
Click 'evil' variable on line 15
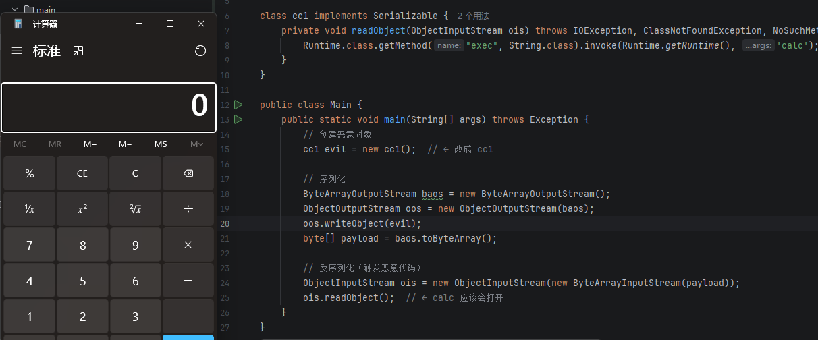tap(335, 149)
